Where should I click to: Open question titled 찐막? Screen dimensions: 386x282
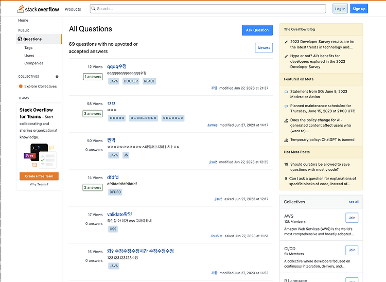tap(111, 140)
